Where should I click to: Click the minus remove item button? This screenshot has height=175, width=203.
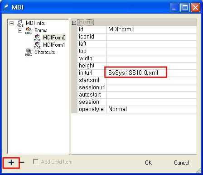point(22,162)
